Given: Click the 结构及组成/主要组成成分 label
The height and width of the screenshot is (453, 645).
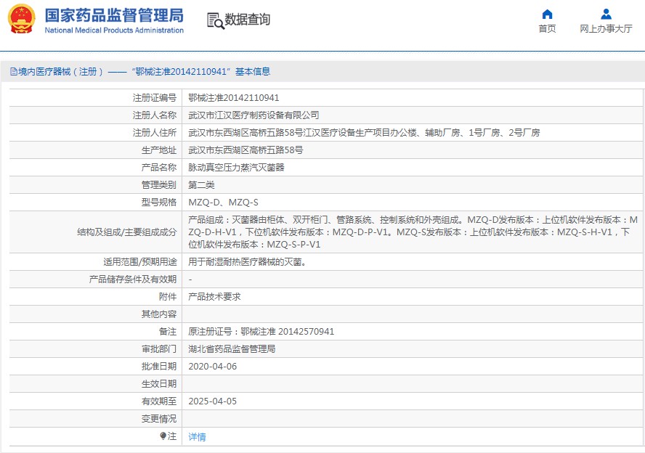Looking at the screenshot, I should point(126,232).
